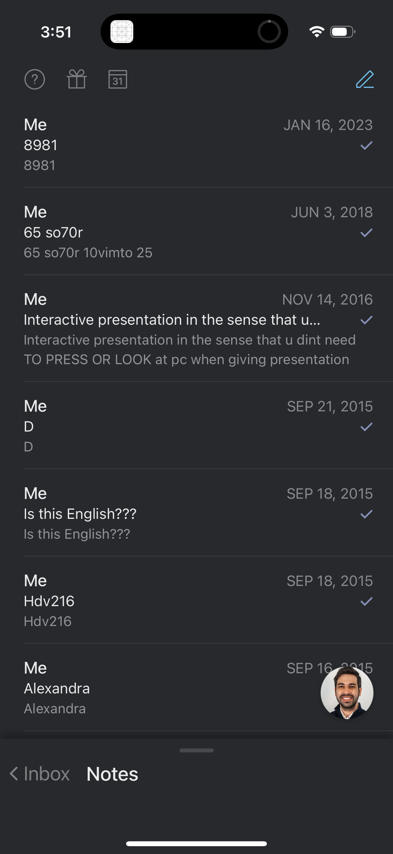
Task: Expand the bottom sheet drag handle
Action: tap(196, 750)
